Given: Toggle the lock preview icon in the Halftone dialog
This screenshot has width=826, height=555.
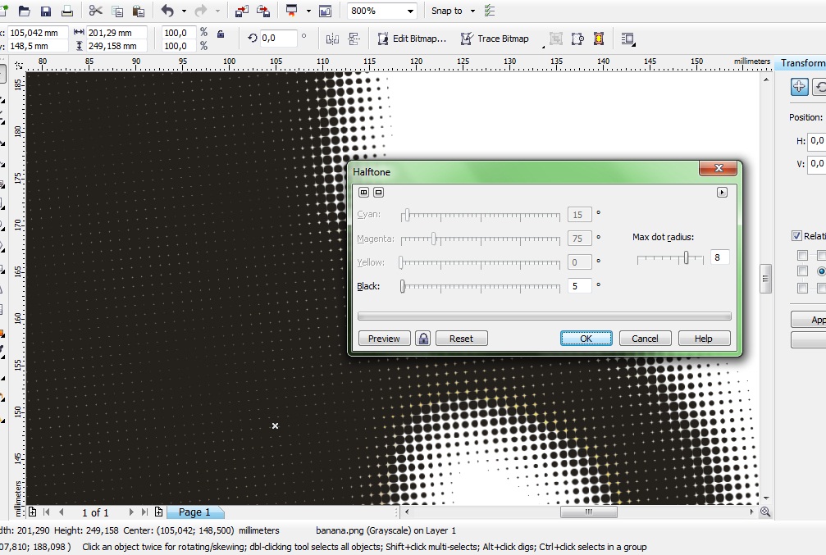Looking at the screenshot, I should click(x=423, y=338).
